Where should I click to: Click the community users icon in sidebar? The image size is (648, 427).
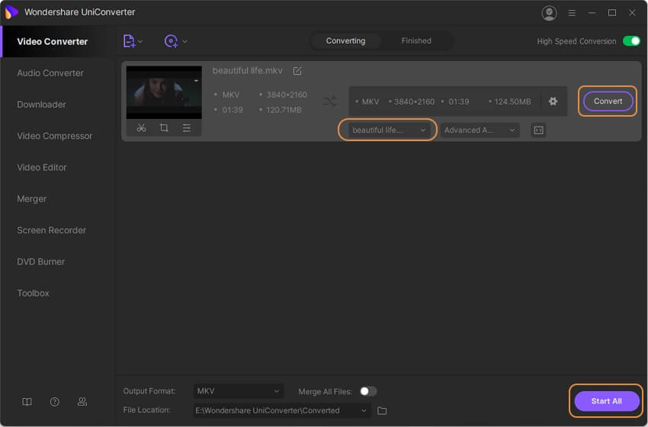82,402
